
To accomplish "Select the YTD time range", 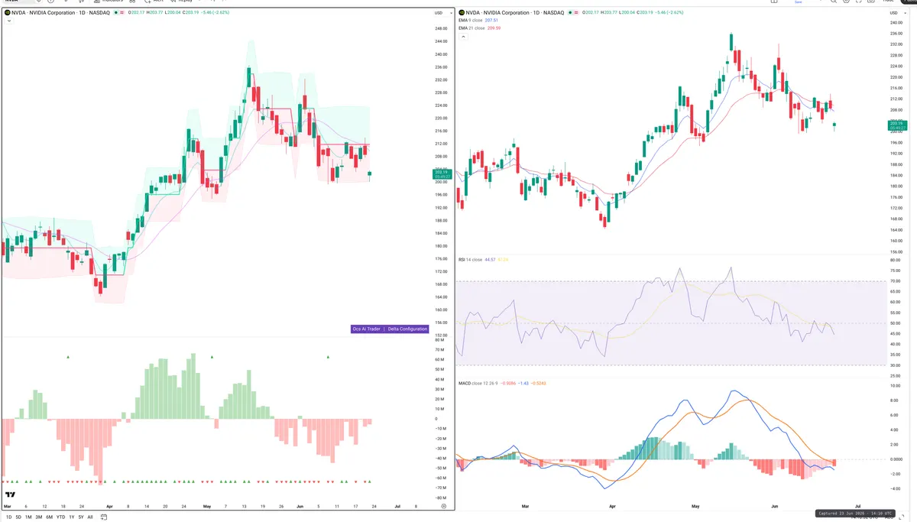I will (x=61, y=517).
